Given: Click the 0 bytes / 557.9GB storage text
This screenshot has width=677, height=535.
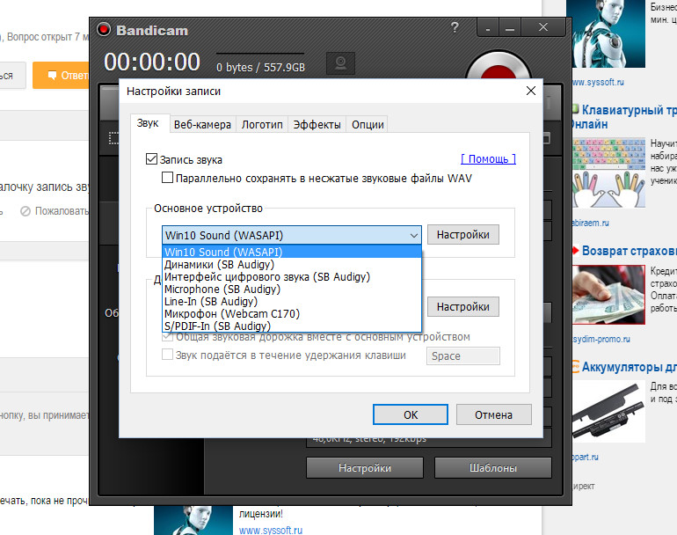Looking at the screenshot, I should click(261, 68).
